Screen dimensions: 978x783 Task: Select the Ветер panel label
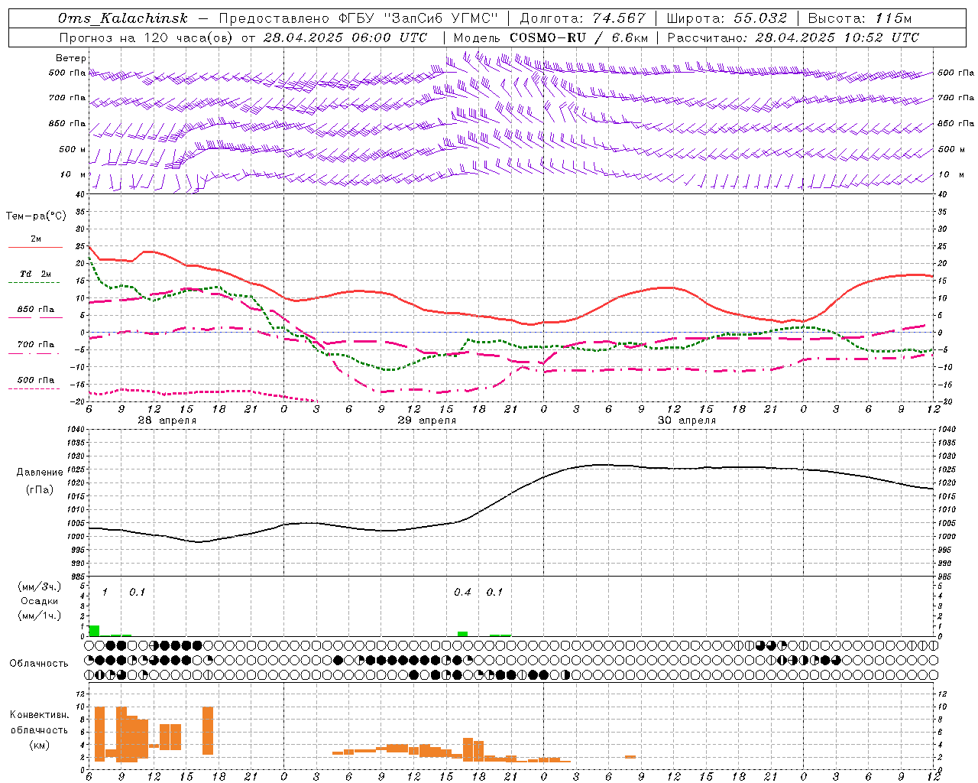(71, 58)
